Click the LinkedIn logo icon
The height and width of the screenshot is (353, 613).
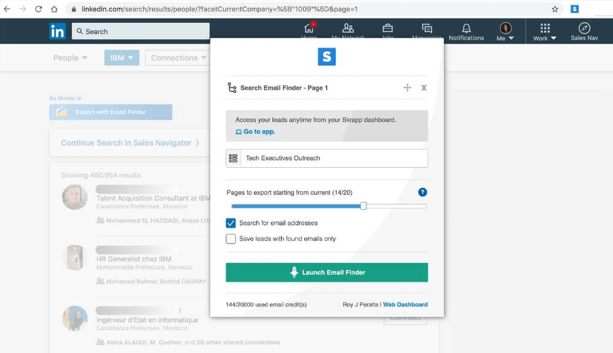[x=58, y=31]
